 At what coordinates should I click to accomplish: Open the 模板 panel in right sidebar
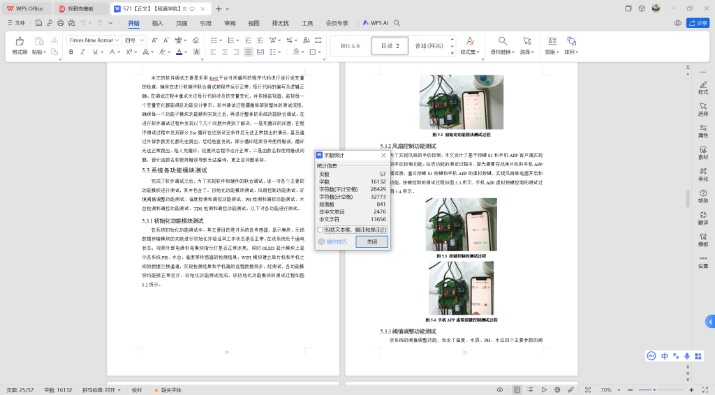(703, 240)
